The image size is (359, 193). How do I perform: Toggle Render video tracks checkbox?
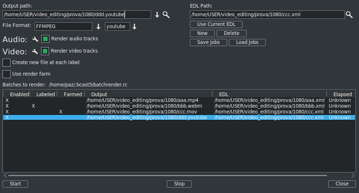[45, 51]
